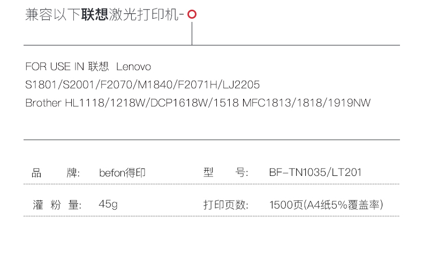Select the 1500页(A4纸5%覆盖率) value
Screen dimensions: 423x254
326,205
